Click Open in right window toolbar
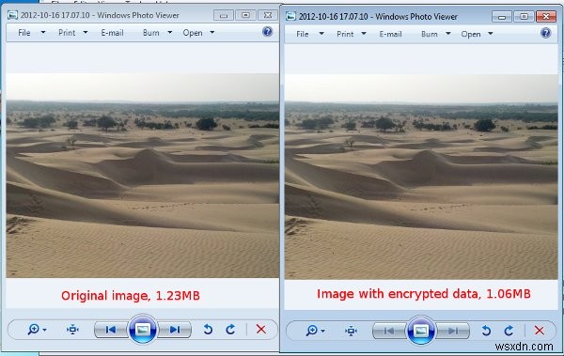This screenshot has width=564, height=356. coord(471,34)
